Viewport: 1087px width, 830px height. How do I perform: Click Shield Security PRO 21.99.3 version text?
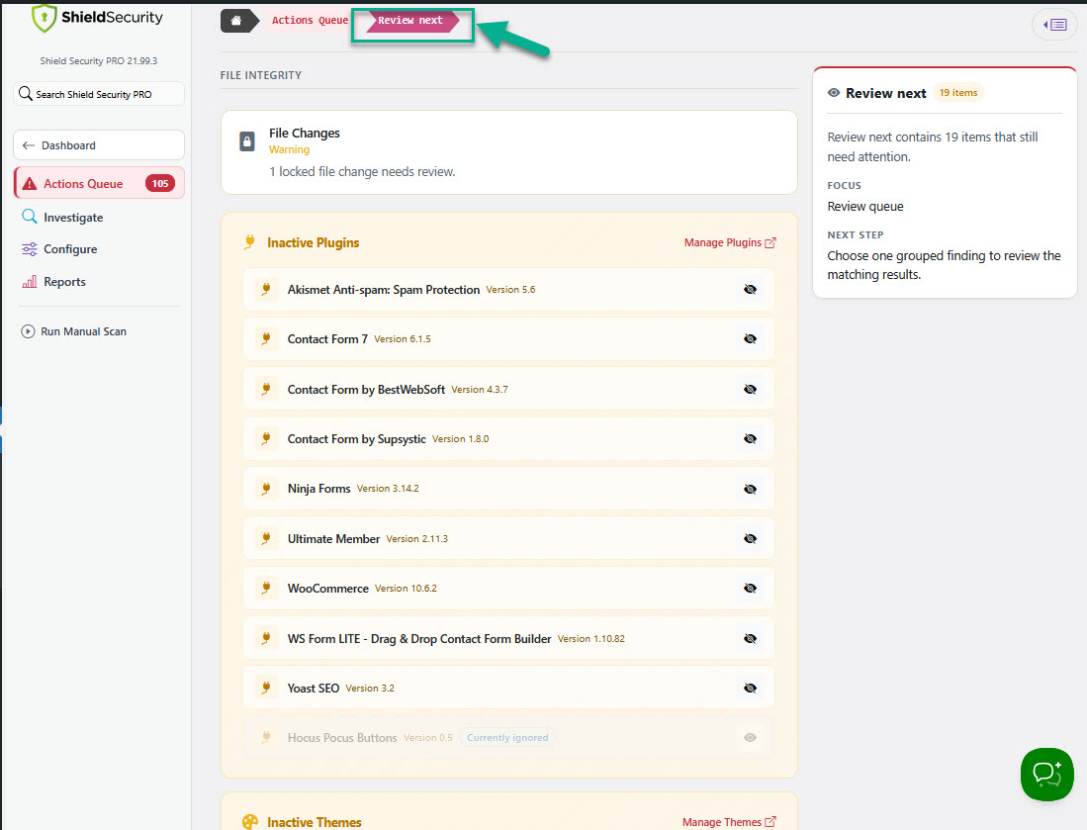coord(99,61)
